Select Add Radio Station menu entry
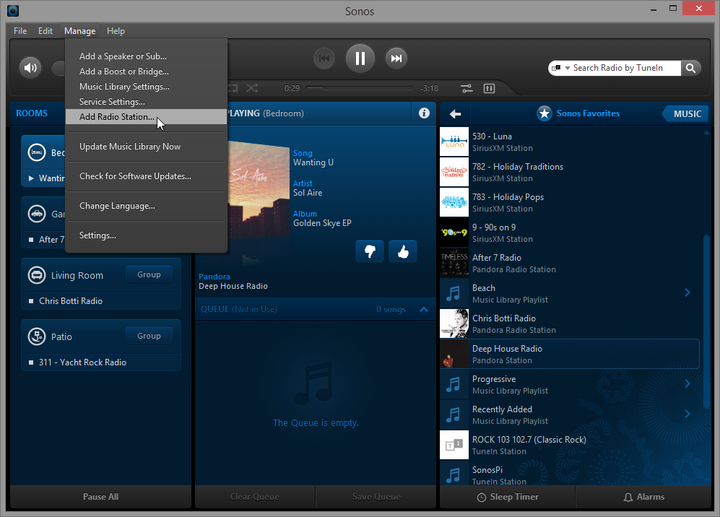This screenshot has width=720, height=517. point(146,117)
